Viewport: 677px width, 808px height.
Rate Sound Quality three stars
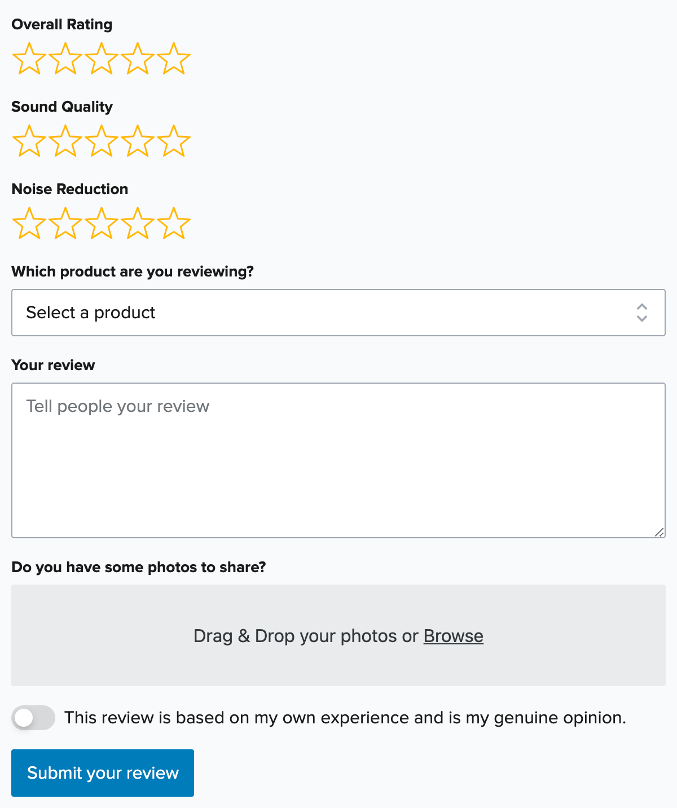(101, 141)
